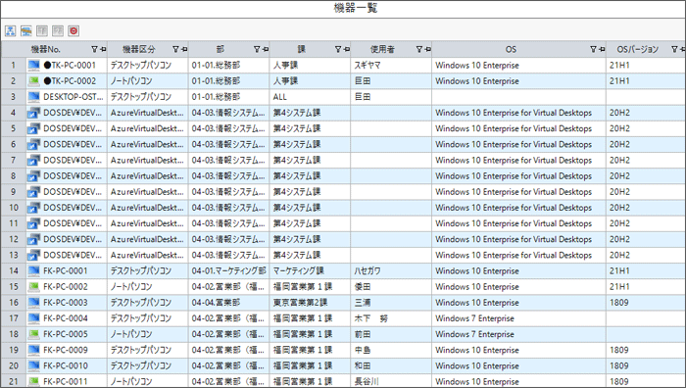Click virtual desktop icon in row 13

click(x=33, y=255)
